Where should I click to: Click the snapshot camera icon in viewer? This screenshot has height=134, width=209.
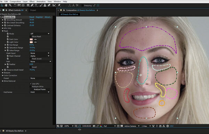(94, 126)
